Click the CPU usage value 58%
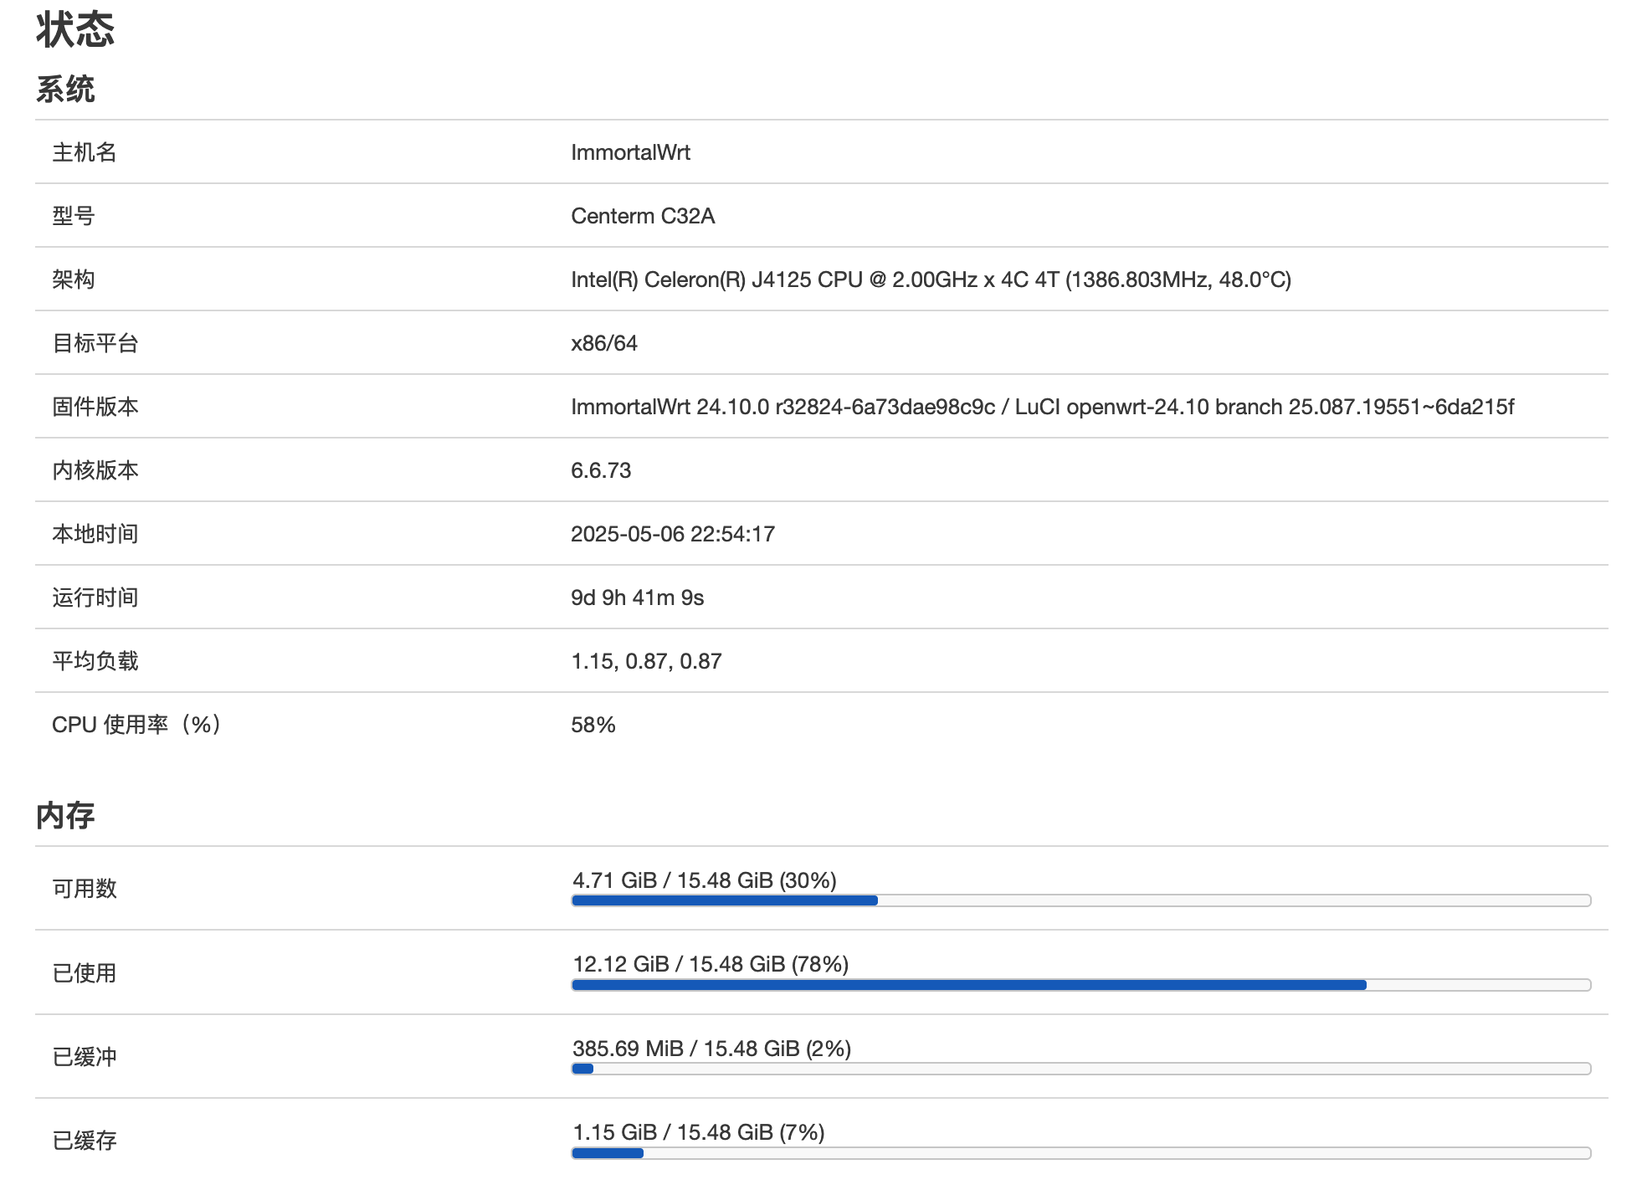 click(x=593, y=725)
